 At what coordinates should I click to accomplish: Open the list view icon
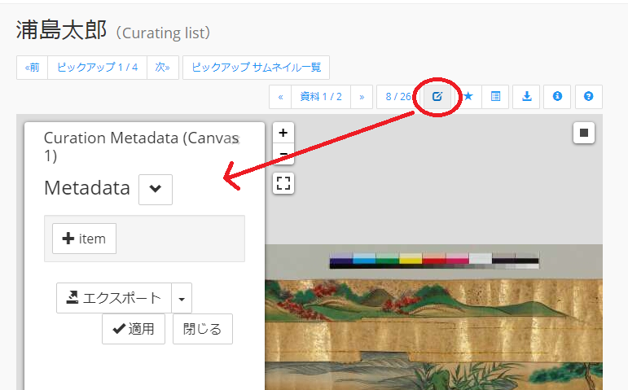tap(495, 97)
